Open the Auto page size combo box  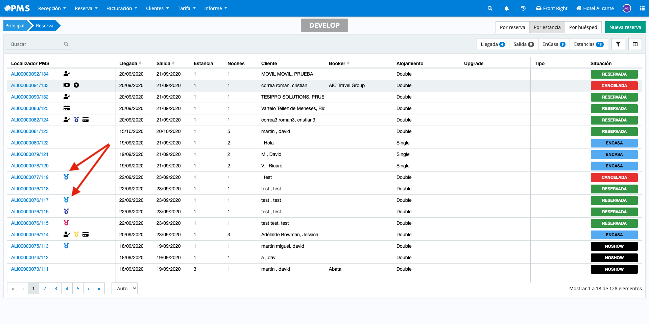[124, 289]
